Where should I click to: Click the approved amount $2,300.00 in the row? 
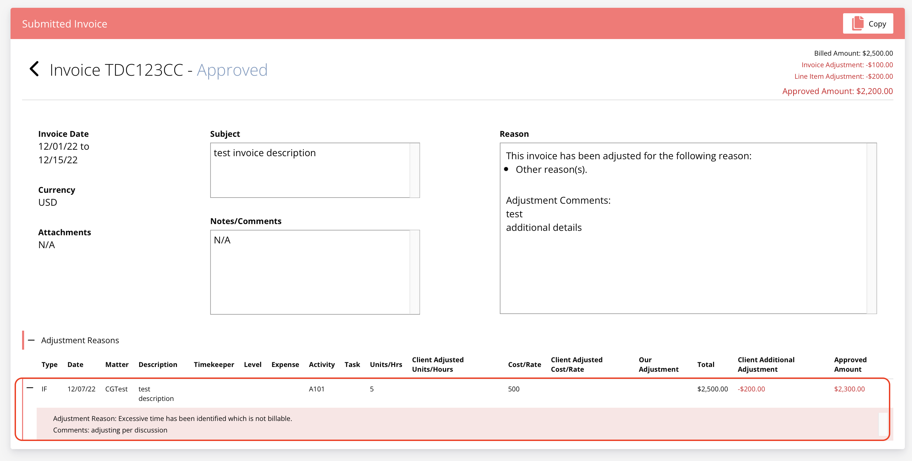(849, 389)
